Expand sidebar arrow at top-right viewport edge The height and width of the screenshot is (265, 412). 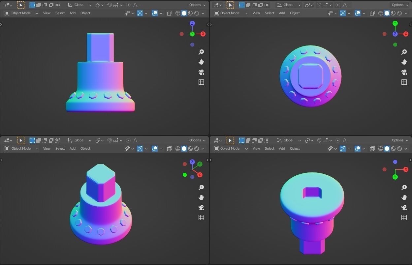[411, 24]
